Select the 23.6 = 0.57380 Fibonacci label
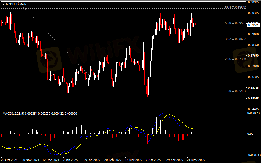261x163 pixels. (x=235, y=59)
